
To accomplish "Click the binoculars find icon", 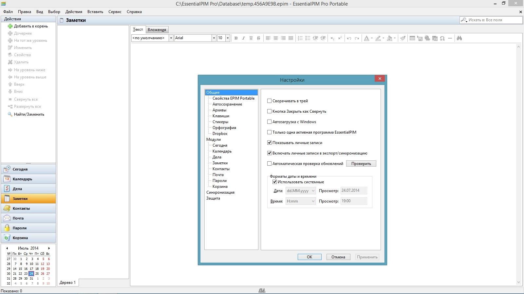I will pyautogui.click(x=459, y=38).
